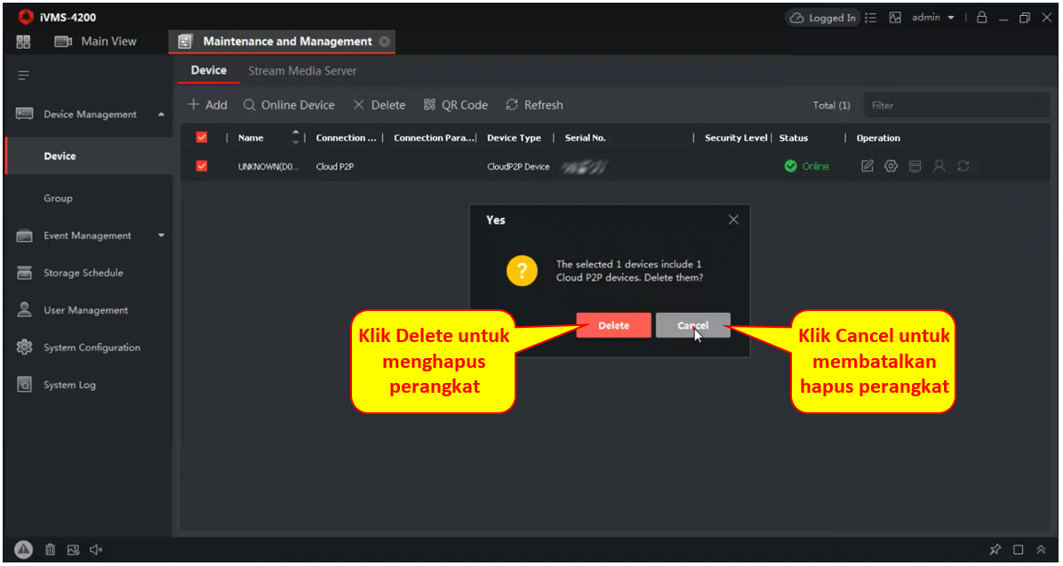Open the control panel grid icon

(x=23, y=42)
